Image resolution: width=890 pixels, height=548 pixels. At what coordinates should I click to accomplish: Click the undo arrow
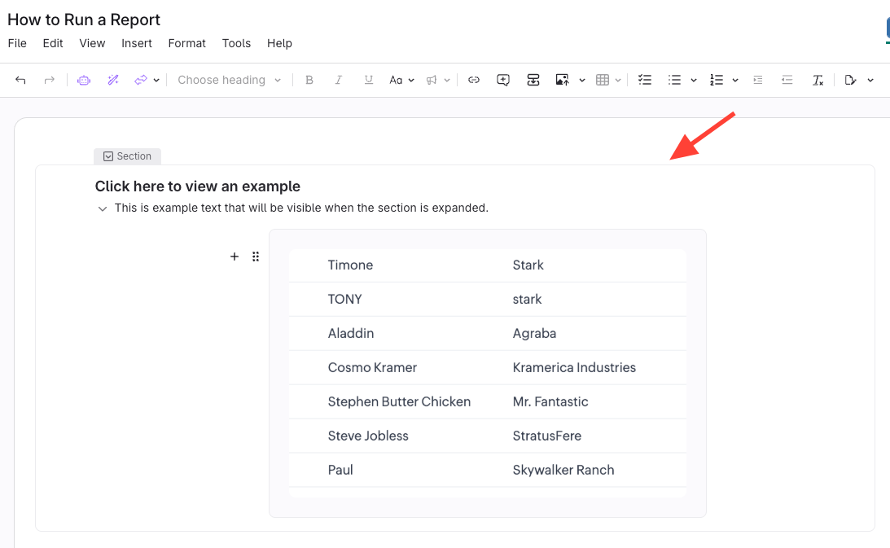click(21, 80)
